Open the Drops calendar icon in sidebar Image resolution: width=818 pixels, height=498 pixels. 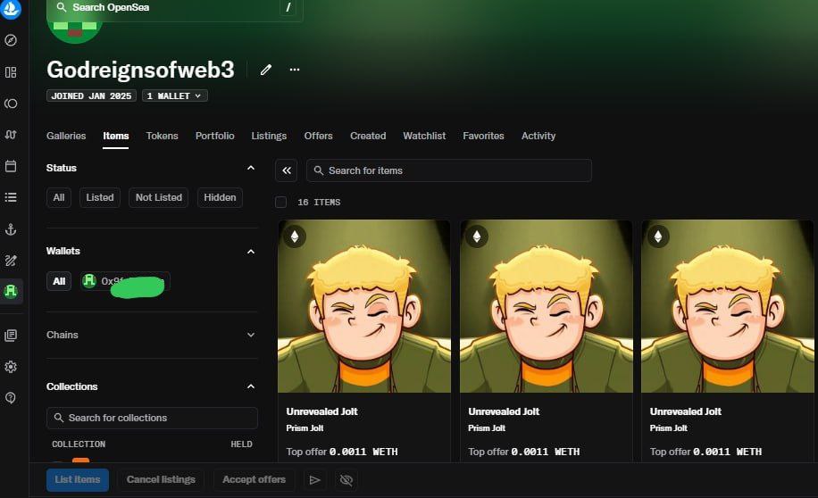click(11, 166)
